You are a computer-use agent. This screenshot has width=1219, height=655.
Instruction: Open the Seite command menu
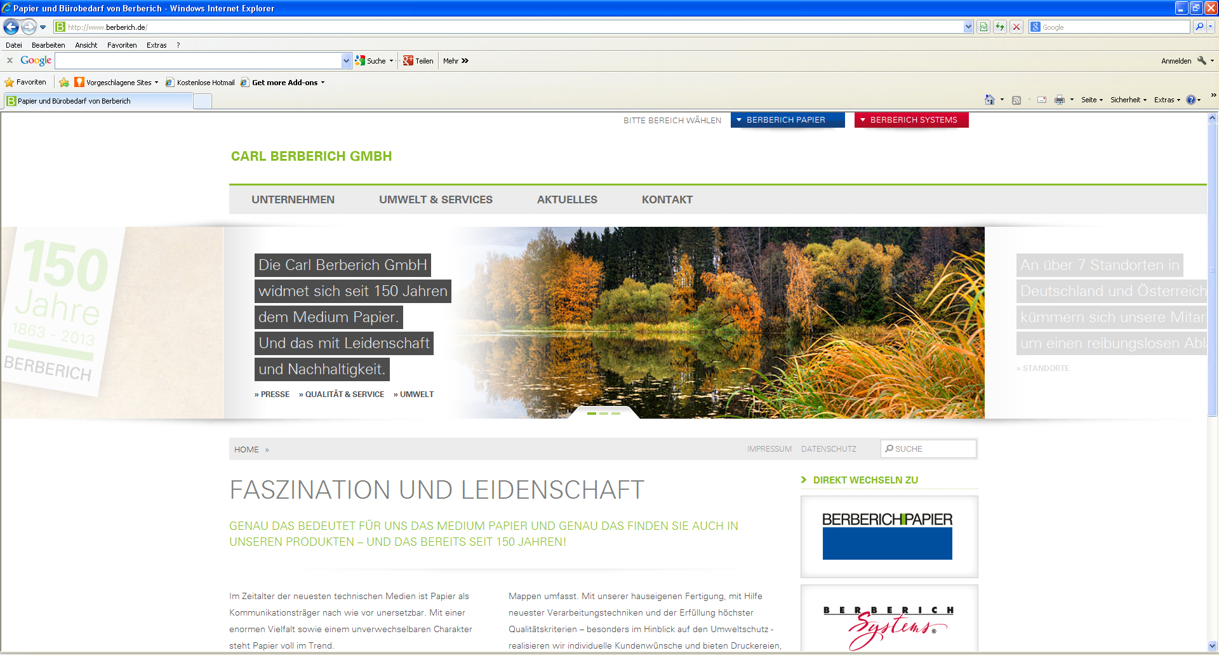(x=1092, y=100)
